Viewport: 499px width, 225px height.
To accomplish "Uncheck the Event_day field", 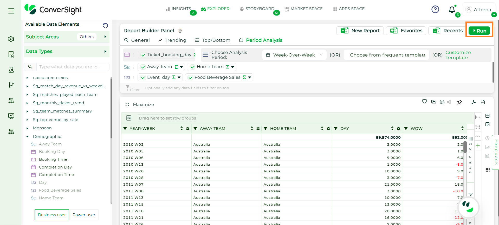I will [143, 78].
